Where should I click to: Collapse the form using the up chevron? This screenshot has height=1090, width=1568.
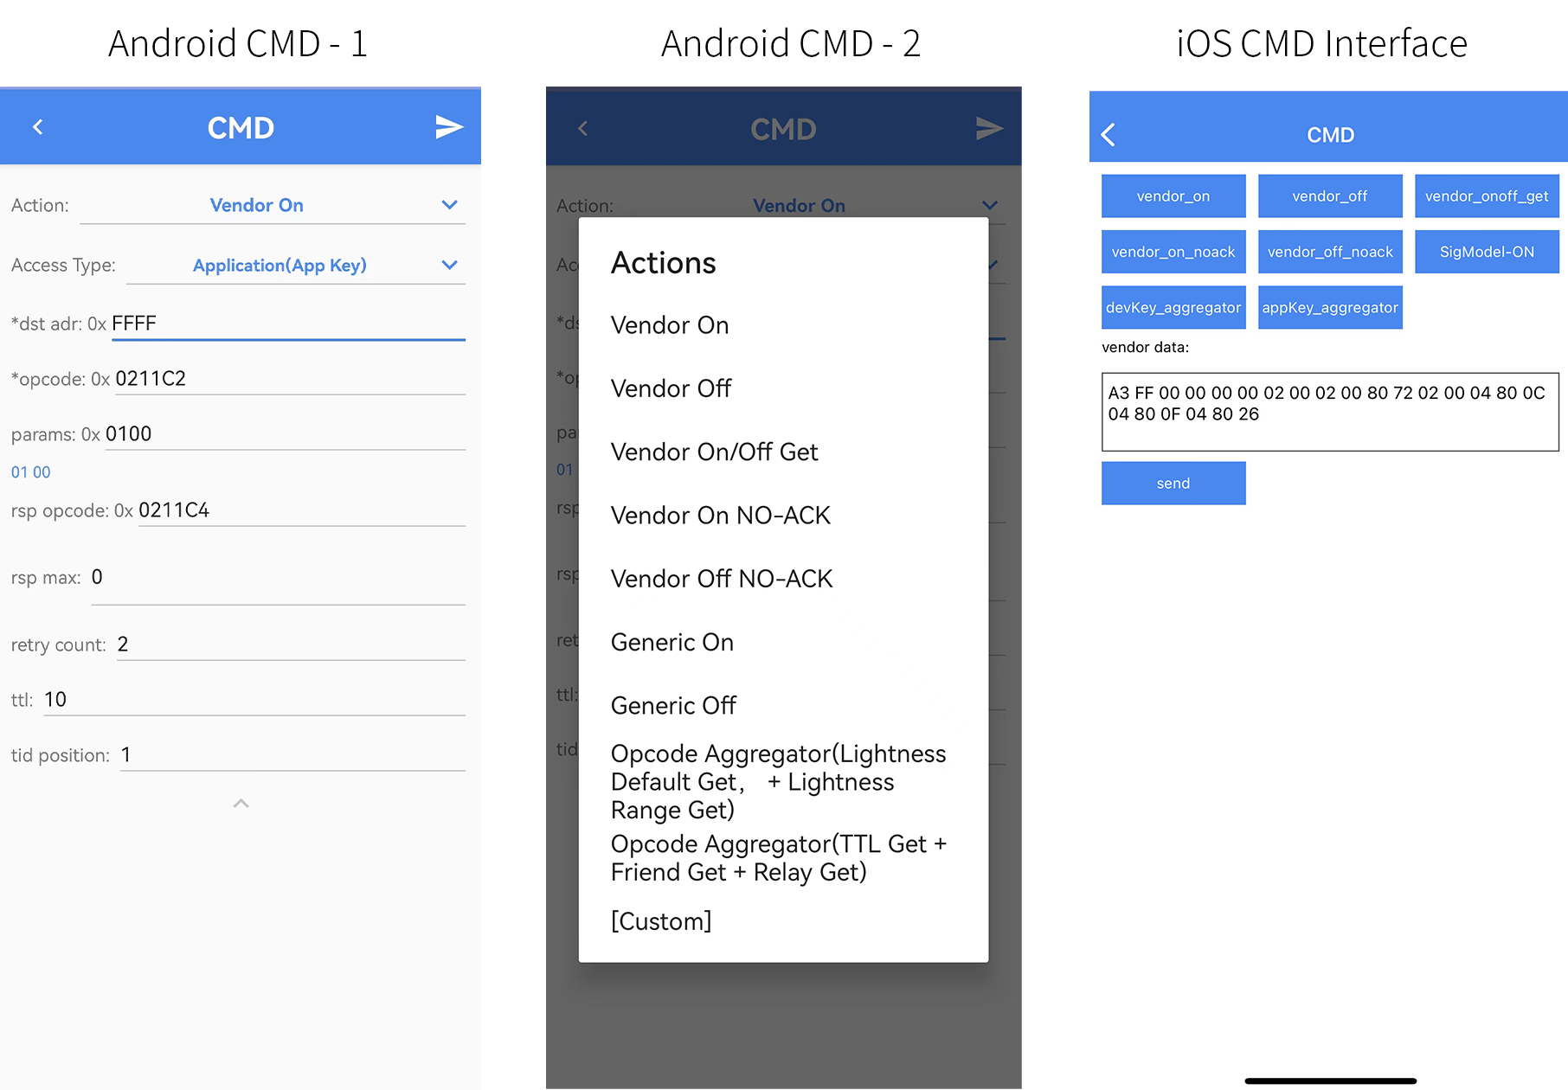tap(241, 804)
